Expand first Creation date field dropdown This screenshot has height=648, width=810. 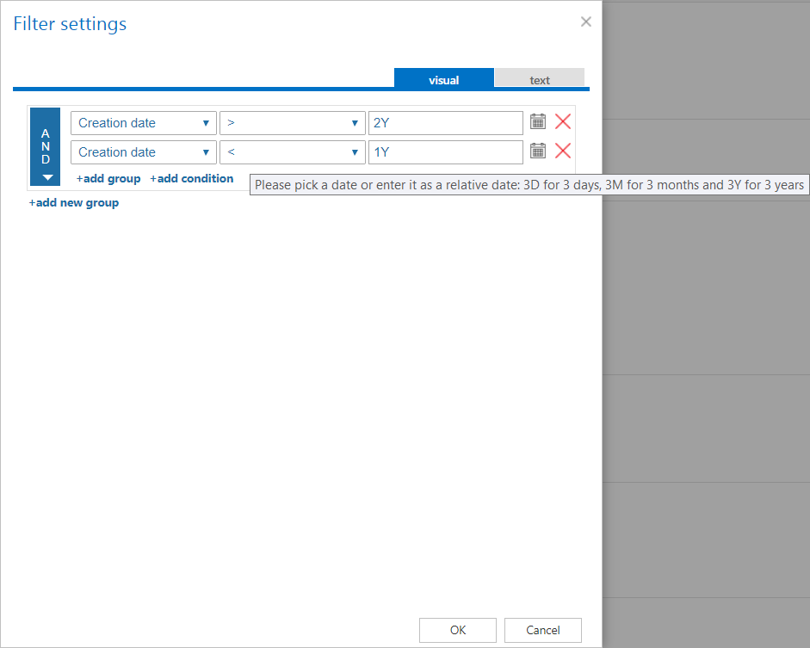click(x=144, y=123)
